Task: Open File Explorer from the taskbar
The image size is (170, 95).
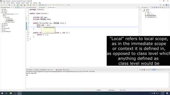Action: pyautogui.click(x=11, y=93)
